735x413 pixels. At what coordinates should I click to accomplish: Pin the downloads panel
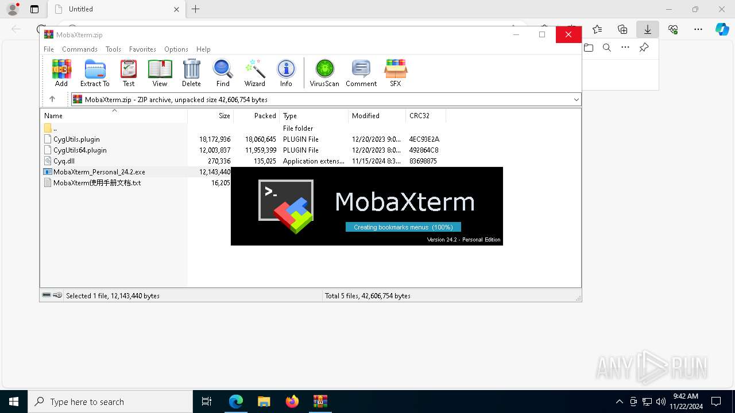click(644, 48)
